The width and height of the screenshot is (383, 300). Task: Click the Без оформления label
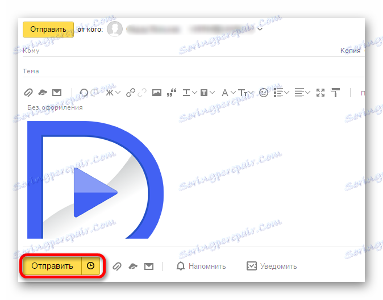55,107
